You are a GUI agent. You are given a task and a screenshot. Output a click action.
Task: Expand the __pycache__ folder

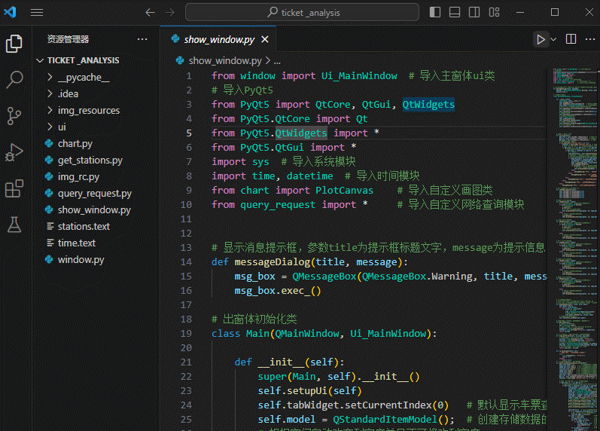(84, 78)
